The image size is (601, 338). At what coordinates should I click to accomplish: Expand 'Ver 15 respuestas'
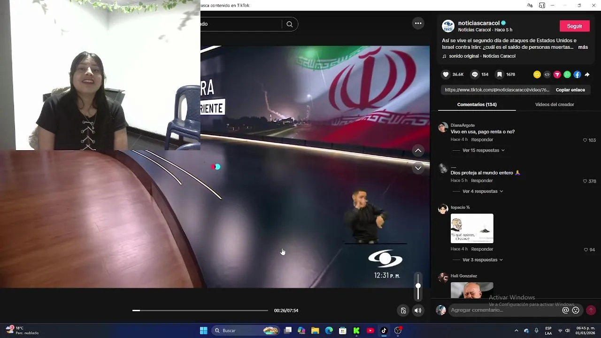pos(483,150)
